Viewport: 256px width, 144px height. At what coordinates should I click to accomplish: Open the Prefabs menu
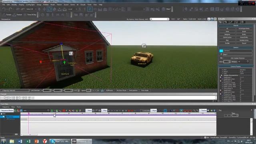pos(46,5)
